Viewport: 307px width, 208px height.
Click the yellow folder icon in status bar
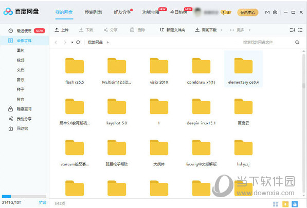285,204
